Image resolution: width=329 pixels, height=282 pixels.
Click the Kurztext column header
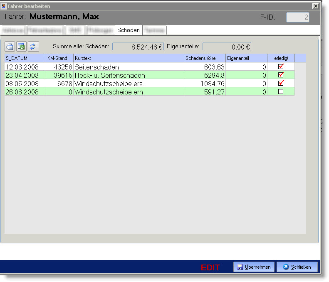tap(129, 58)
